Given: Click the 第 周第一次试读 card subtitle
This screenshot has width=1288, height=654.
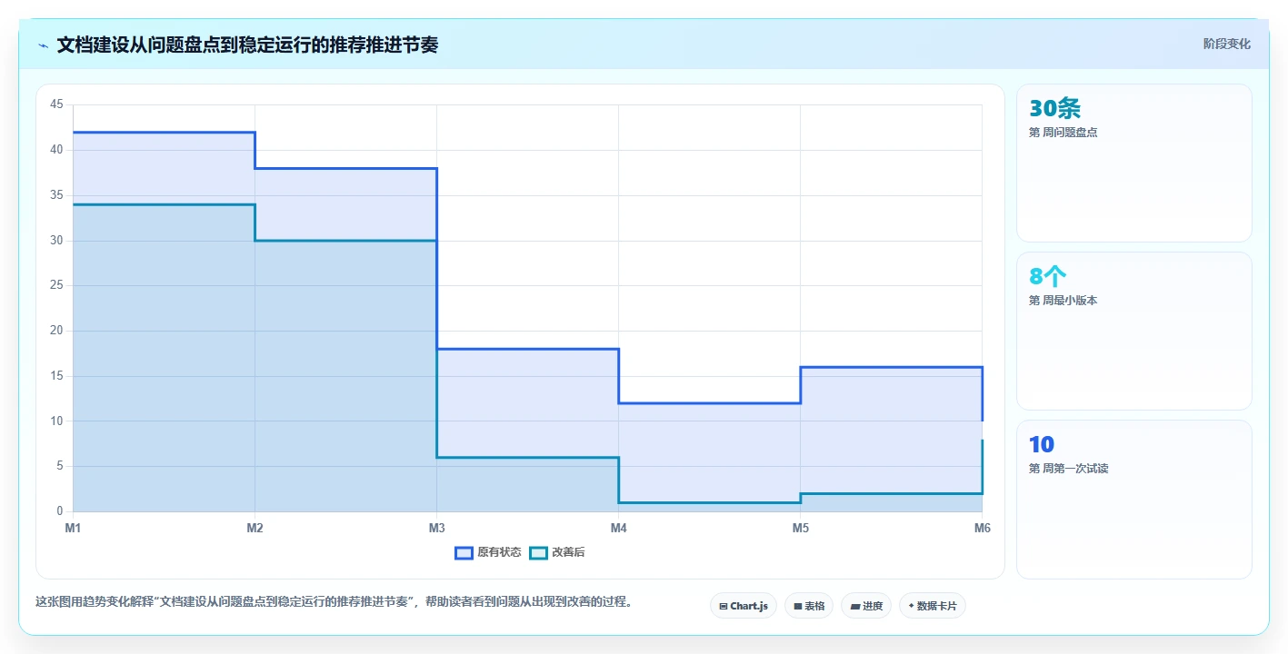Looking at the screenshot, I should (1068, 469).
